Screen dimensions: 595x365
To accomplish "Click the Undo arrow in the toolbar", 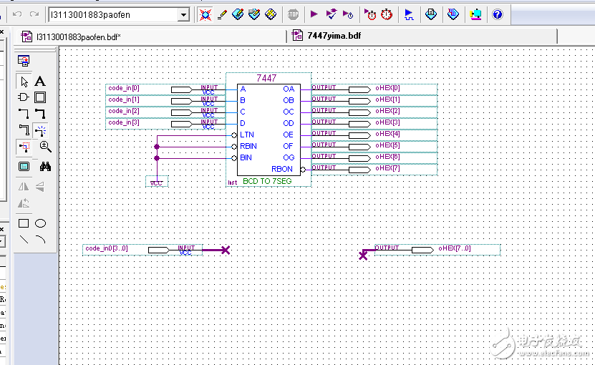I will pos(16,14).
